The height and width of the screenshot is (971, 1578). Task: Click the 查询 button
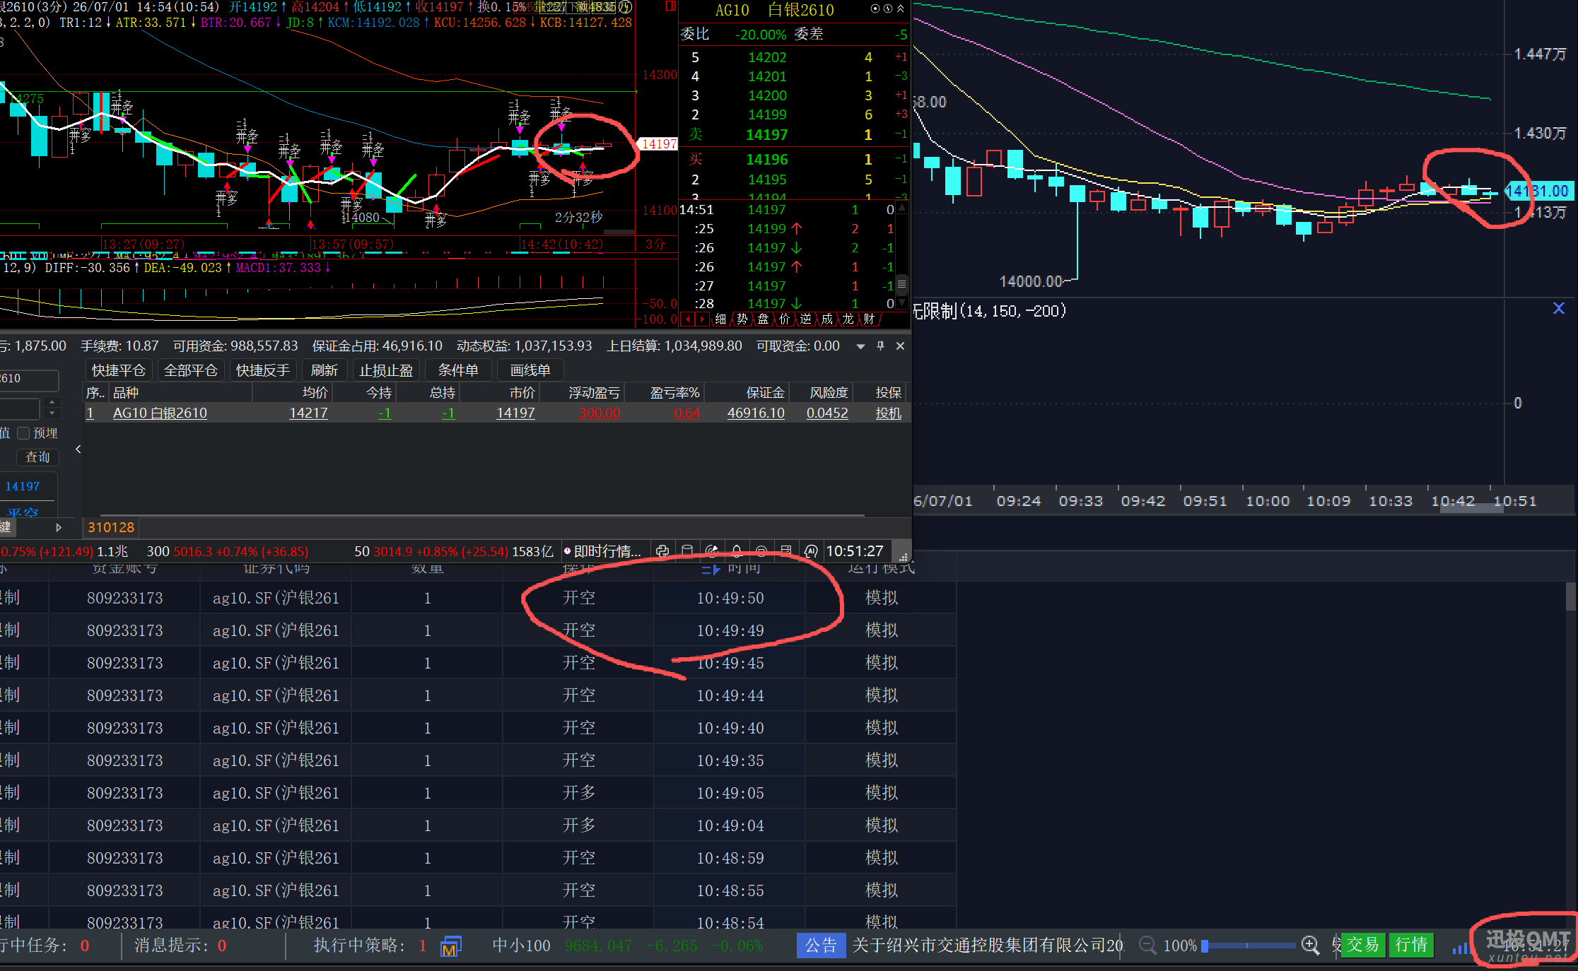point(37,458)
